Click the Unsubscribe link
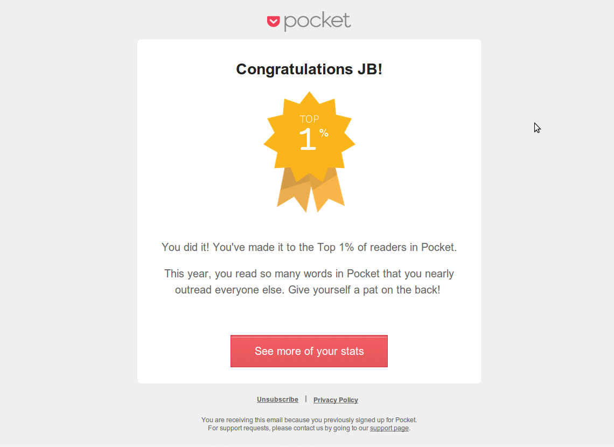614x447 pixels. point(277,400)
